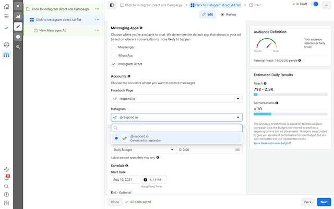Click Accounts info icon
The height and width of the screenshot is (209, 334).
[x=129, y=76]
